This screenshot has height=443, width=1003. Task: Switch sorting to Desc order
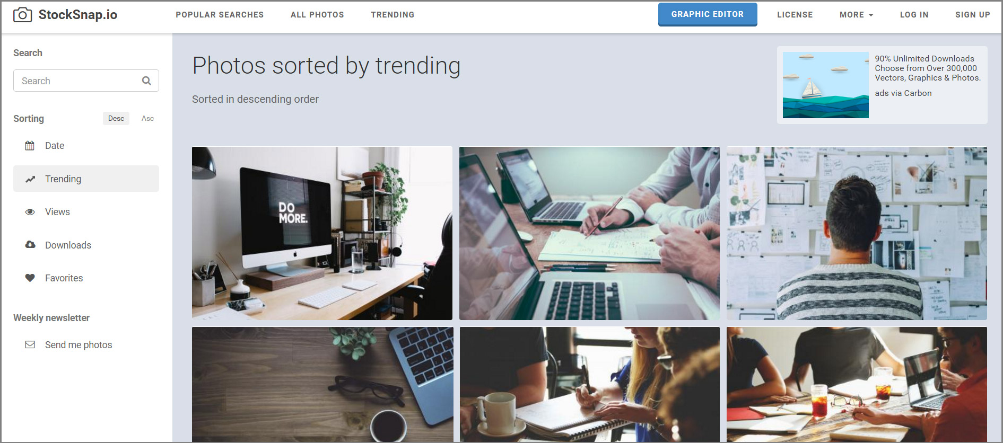click(x=116, y=118)
